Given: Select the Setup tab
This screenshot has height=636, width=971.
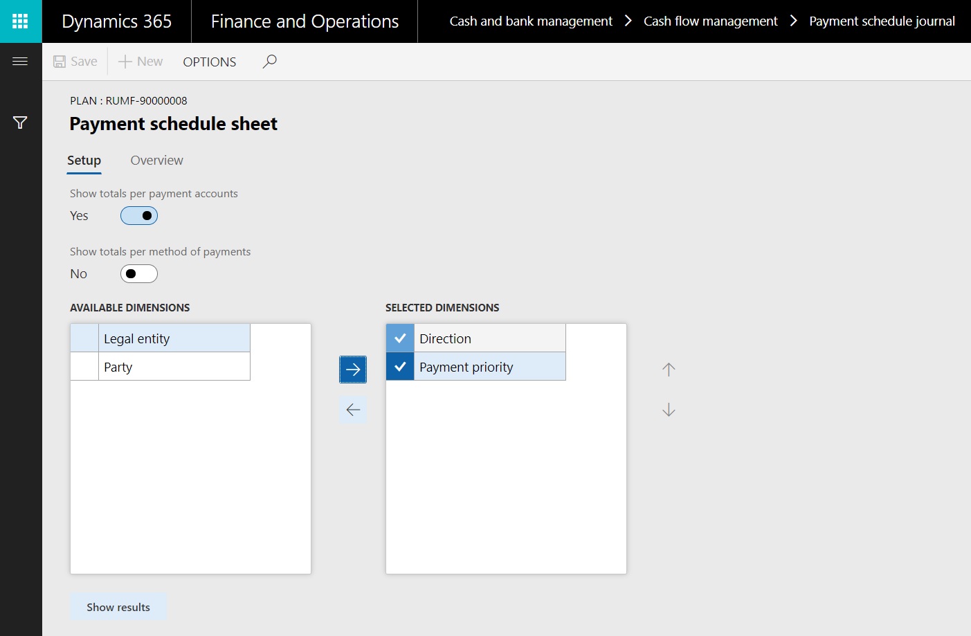Looking at the screenshot, I should coord(84,161).
